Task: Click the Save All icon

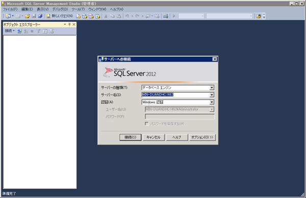Action: tap(40, 16)
